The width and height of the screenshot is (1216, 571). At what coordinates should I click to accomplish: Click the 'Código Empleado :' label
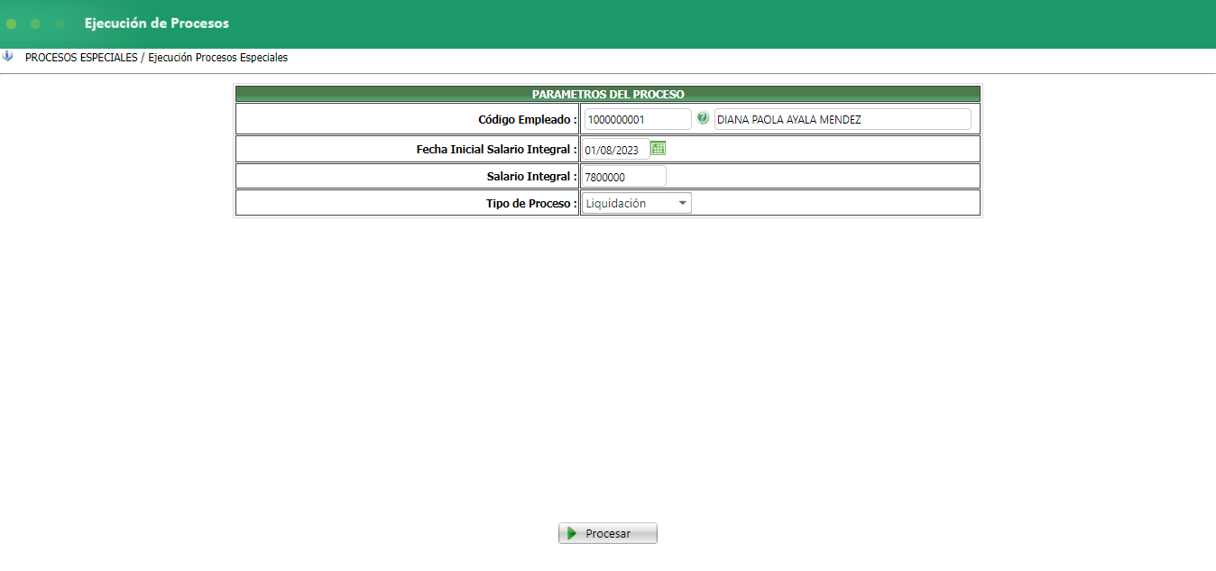(x=528, y=119)
